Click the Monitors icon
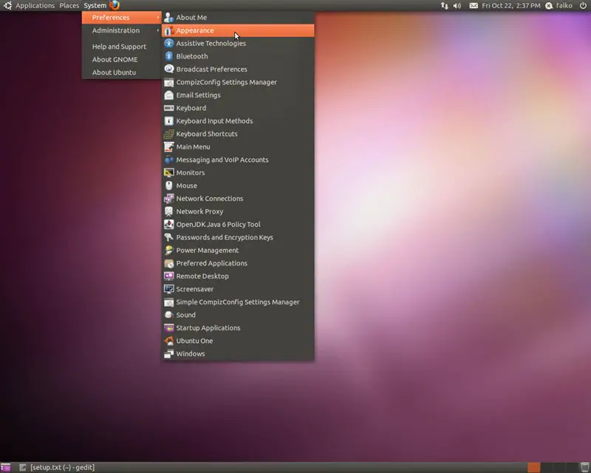Screen dimensions: 591x473 pyautogui.click(x=169, y=173)
